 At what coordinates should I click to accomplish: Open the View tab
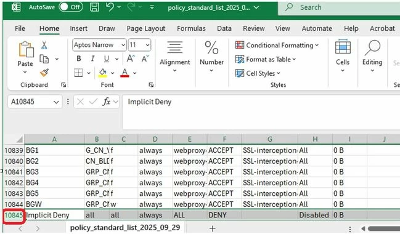coord(283,28)
